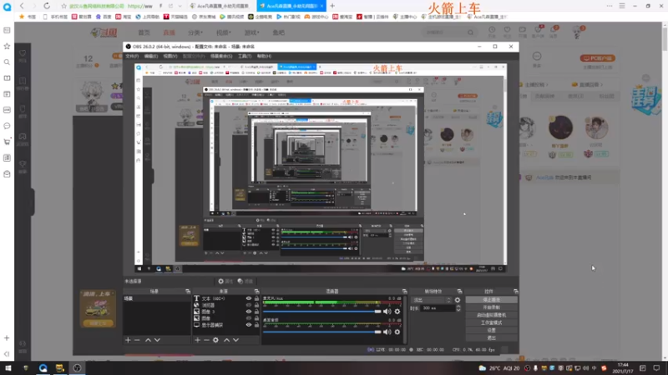Click the exit button in OBS controls
Screen dimensions: 668x375
tap(491, 338)
